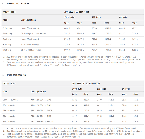Select the Bridging none (fast path) row
The height and width of the screenshot is (139, 145).
coord(73,28)
